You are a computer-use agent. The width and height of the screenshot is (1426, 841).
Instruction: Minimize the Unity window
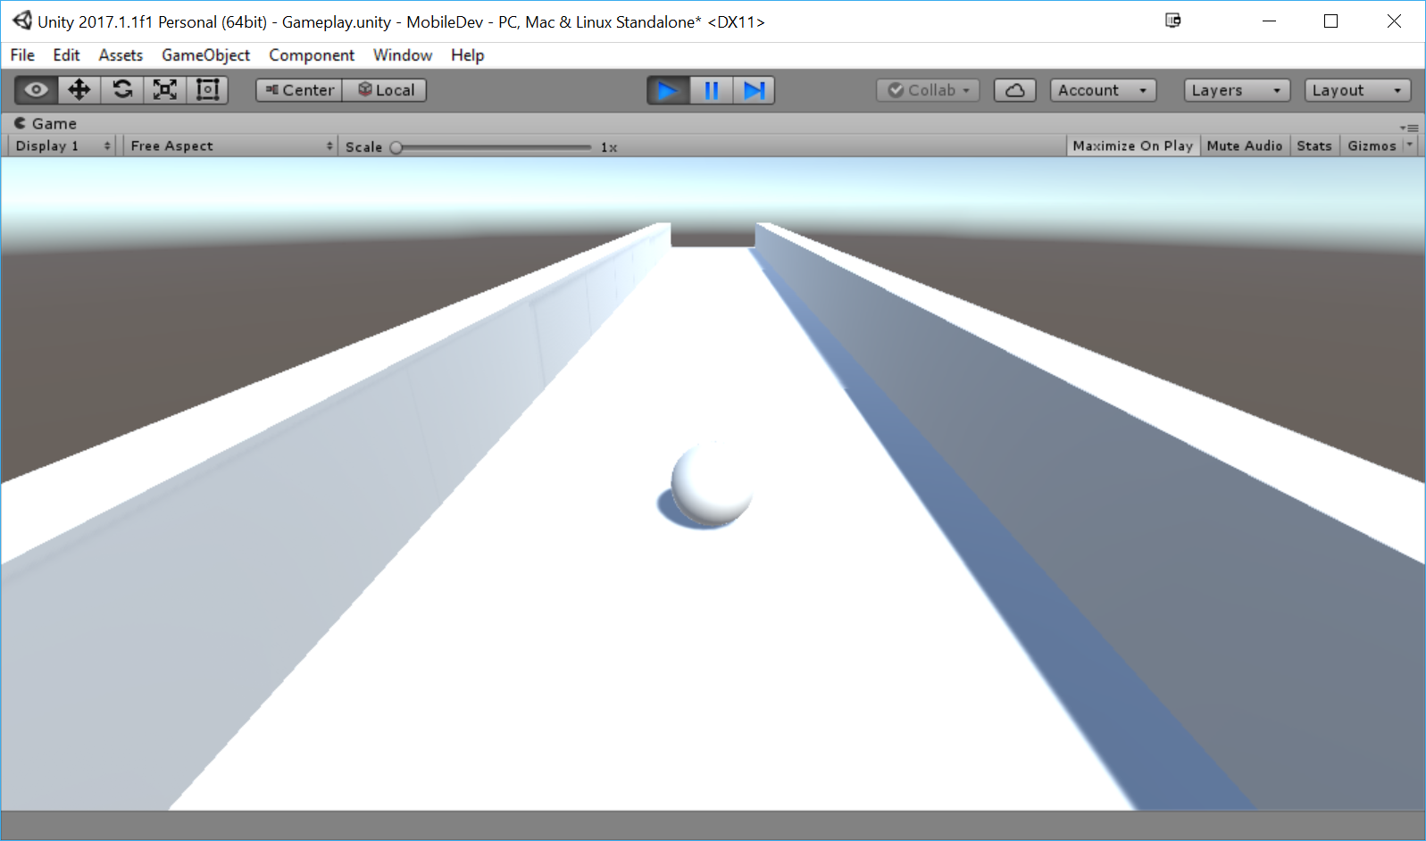pyautogui.click(x=1269, y=21)
